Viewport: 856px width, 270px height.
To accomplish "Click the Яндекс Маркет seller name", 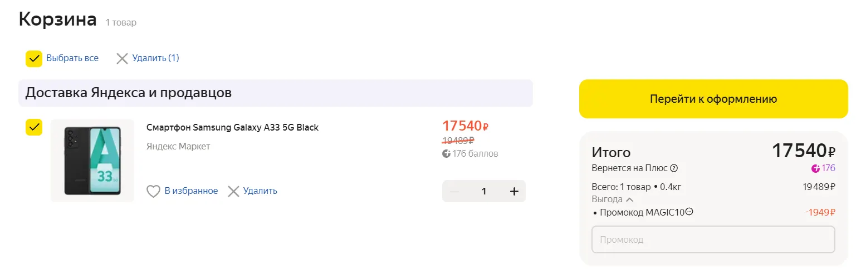I will point(178,147).
